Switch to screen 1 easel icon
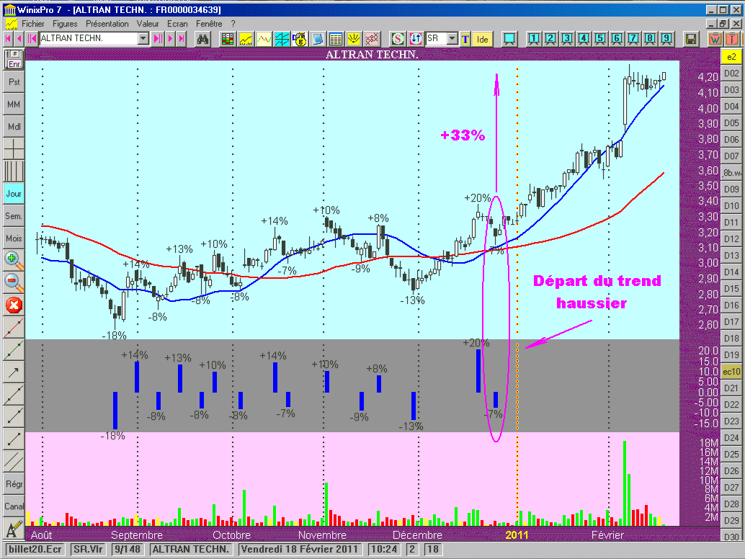Image resolution: width=745 pixels, height=559 pixels. coord(534,39)
